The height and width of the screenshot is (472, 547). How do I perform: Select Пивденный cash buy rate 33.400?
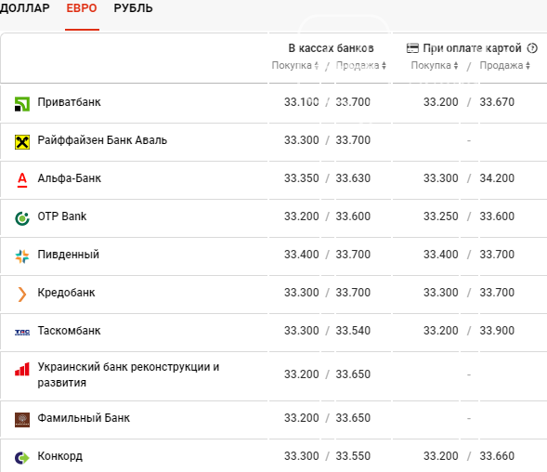pyautogui.click(x=302, y=255)
